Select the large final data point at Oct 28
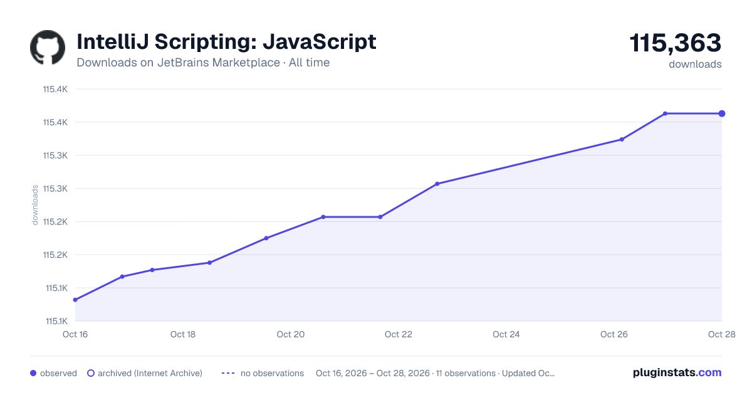This screenshot has height=395, width=752. coord(722,113)
